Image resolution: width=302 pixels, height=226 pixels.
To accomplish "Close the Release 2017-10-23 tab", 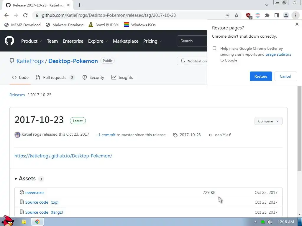I will tap(68, 5).
